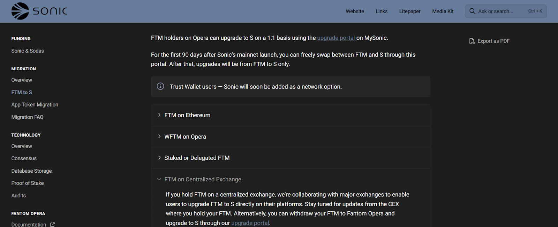Click the FUNDING section heading
The height and width of the screenshot is (227, 558).
pyautogui.click(x=21, y=39)
